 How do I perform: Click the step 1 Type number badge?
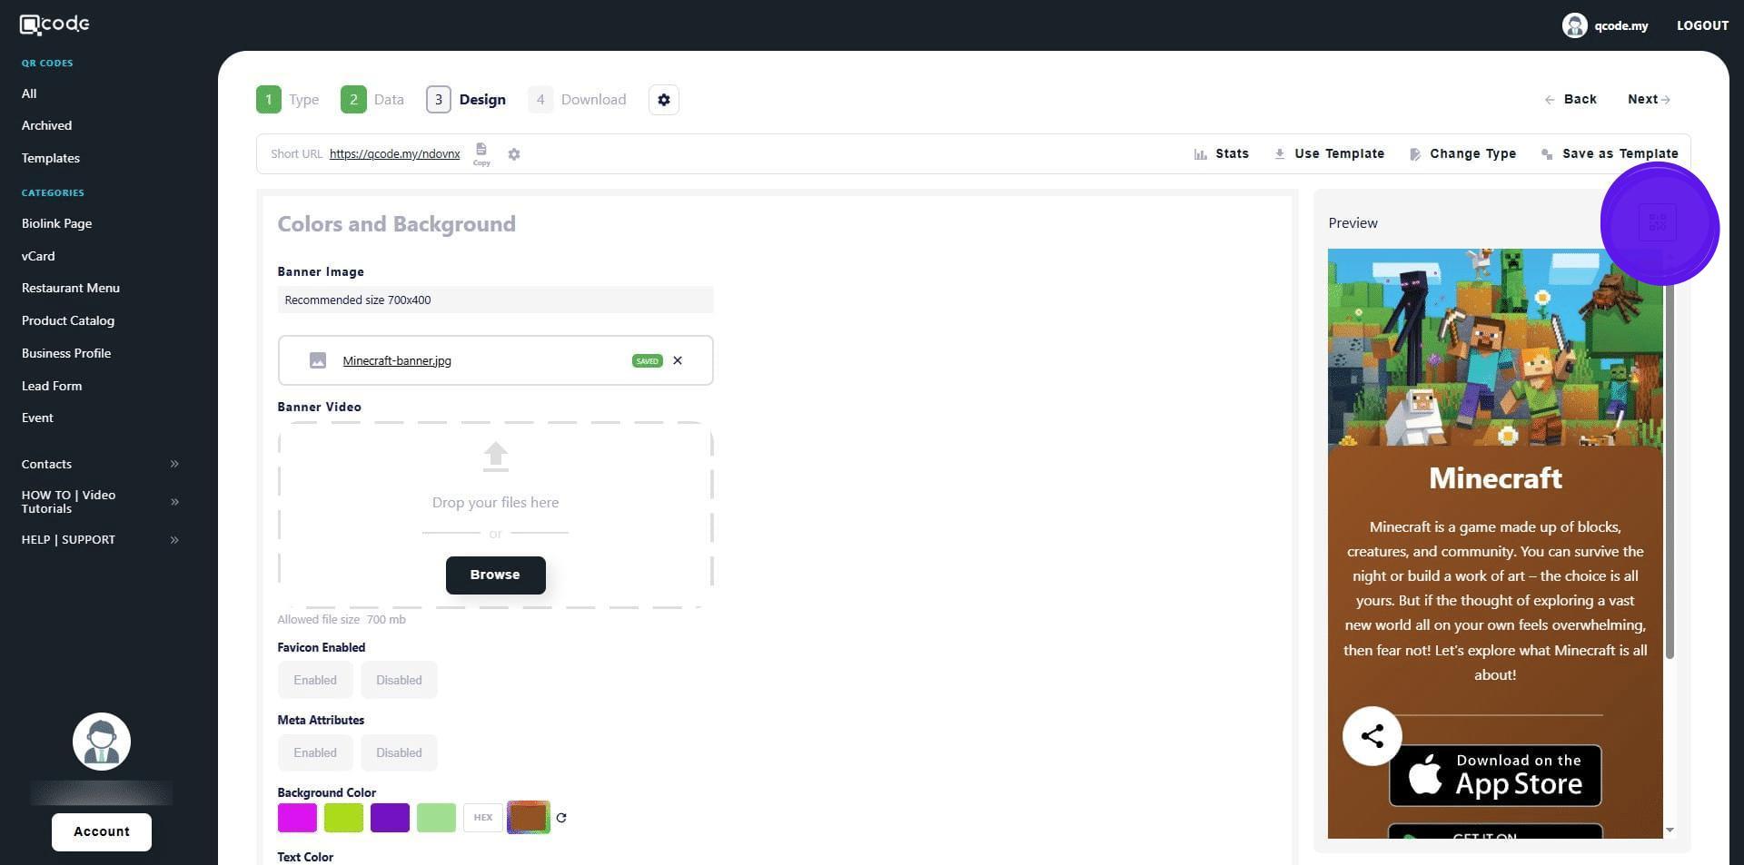[x=269, y=100]
